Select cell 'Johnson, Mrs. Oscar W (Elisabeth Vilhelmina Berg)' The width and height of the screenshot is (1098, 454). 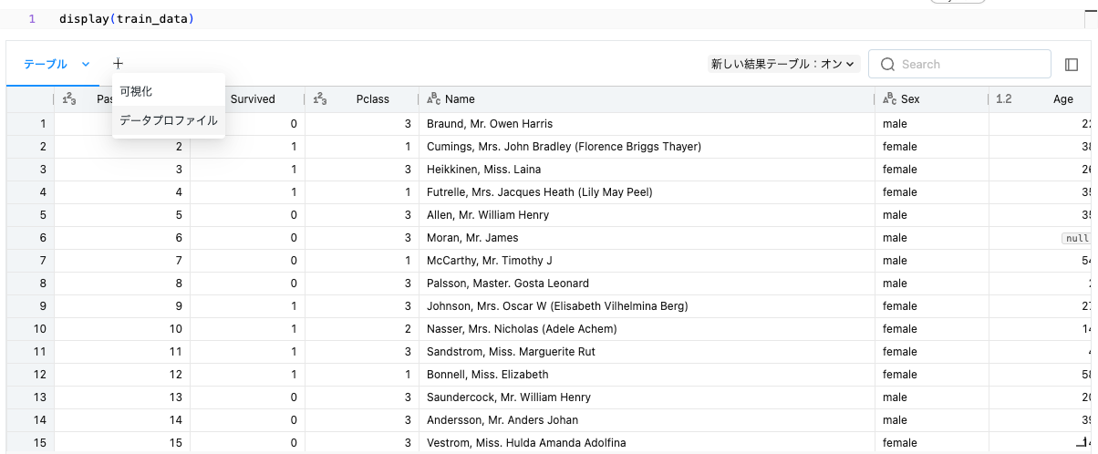(x=647, y=306)
